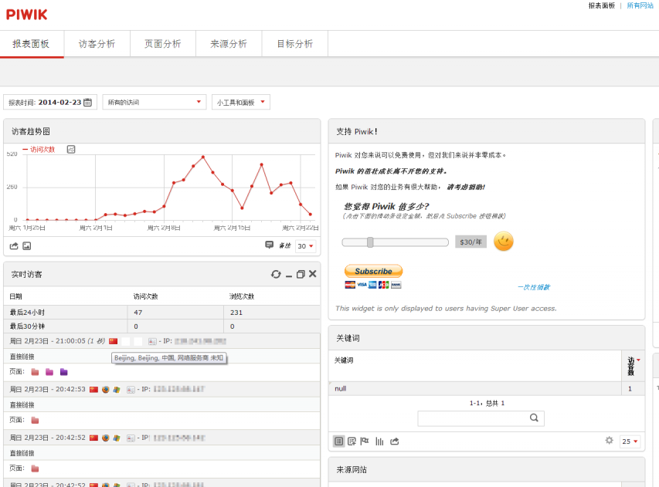
Task: Click save-as-image icon under visitor trend chart
Action: [27, 246]
